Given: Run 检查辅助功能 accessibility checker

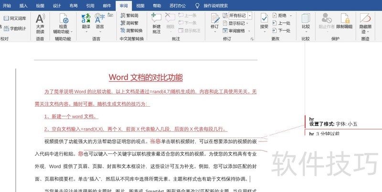Looking at the screenshot, I should pos(63,23).
